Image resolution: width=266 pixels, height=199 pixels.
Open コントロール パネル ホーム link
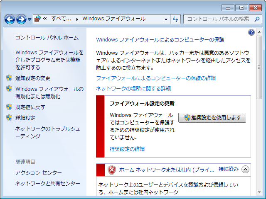click(x=47, y=38)
